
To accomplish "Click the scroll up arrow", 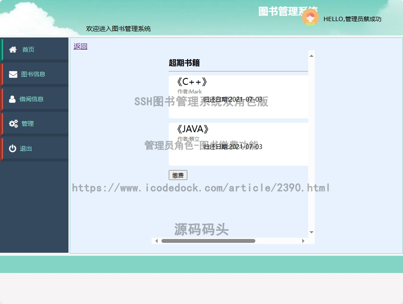I will [x=311, y=56].
